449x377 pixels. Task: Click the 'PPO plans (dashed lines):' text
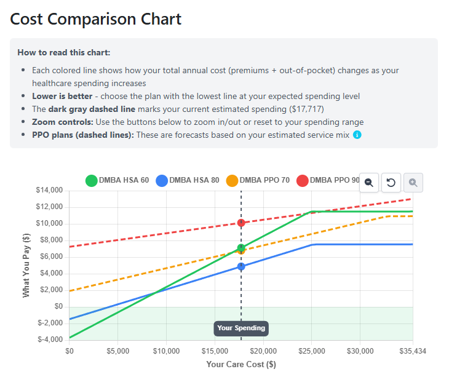(x=83, y=135)
